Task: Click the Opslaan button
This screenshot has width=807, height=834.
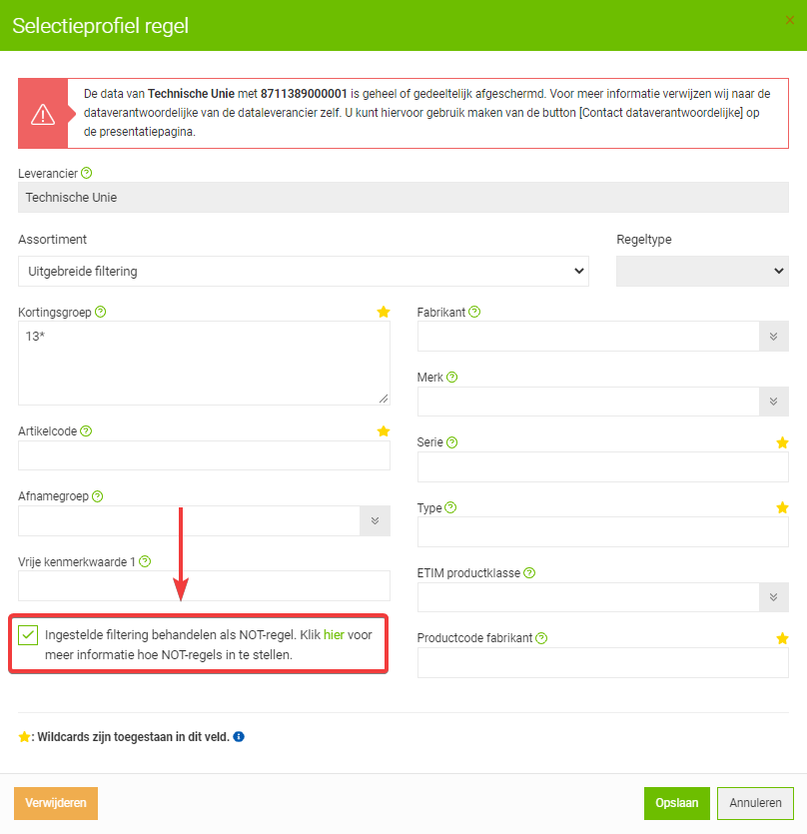Action: [x=676, y=803]
